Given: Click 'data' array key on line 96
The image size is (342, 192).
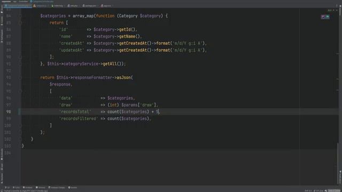Looking at the screenshot, I should 66,98.
